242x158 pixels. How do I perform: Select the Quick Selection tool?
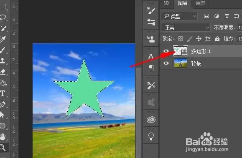click(x=3, y=29)
